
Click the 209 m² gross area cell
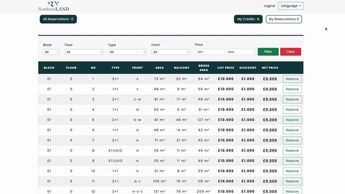coord(204,191)
